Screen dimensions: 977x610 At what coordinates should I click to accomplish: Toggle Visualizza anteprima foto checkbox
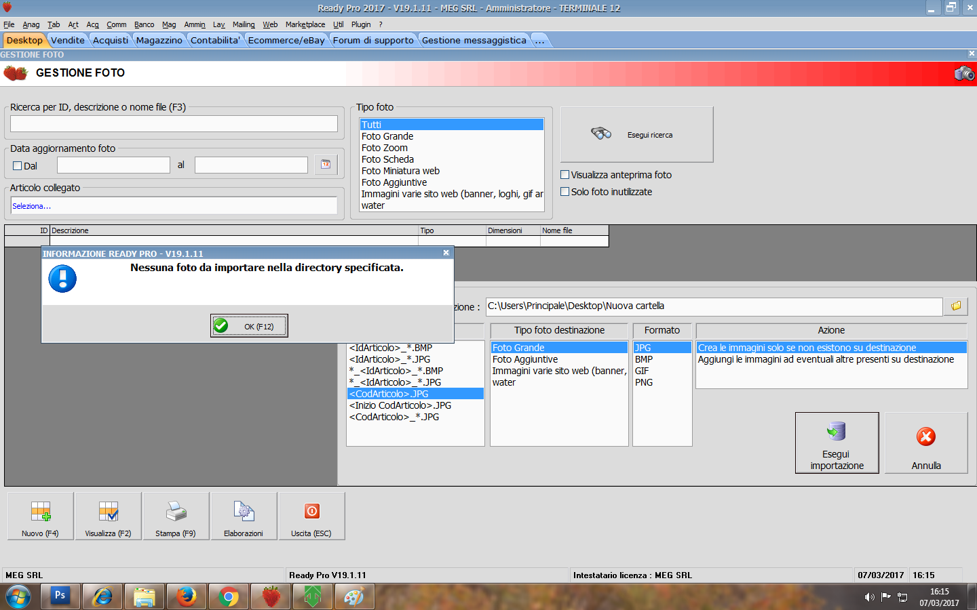[x=564, y=175]
